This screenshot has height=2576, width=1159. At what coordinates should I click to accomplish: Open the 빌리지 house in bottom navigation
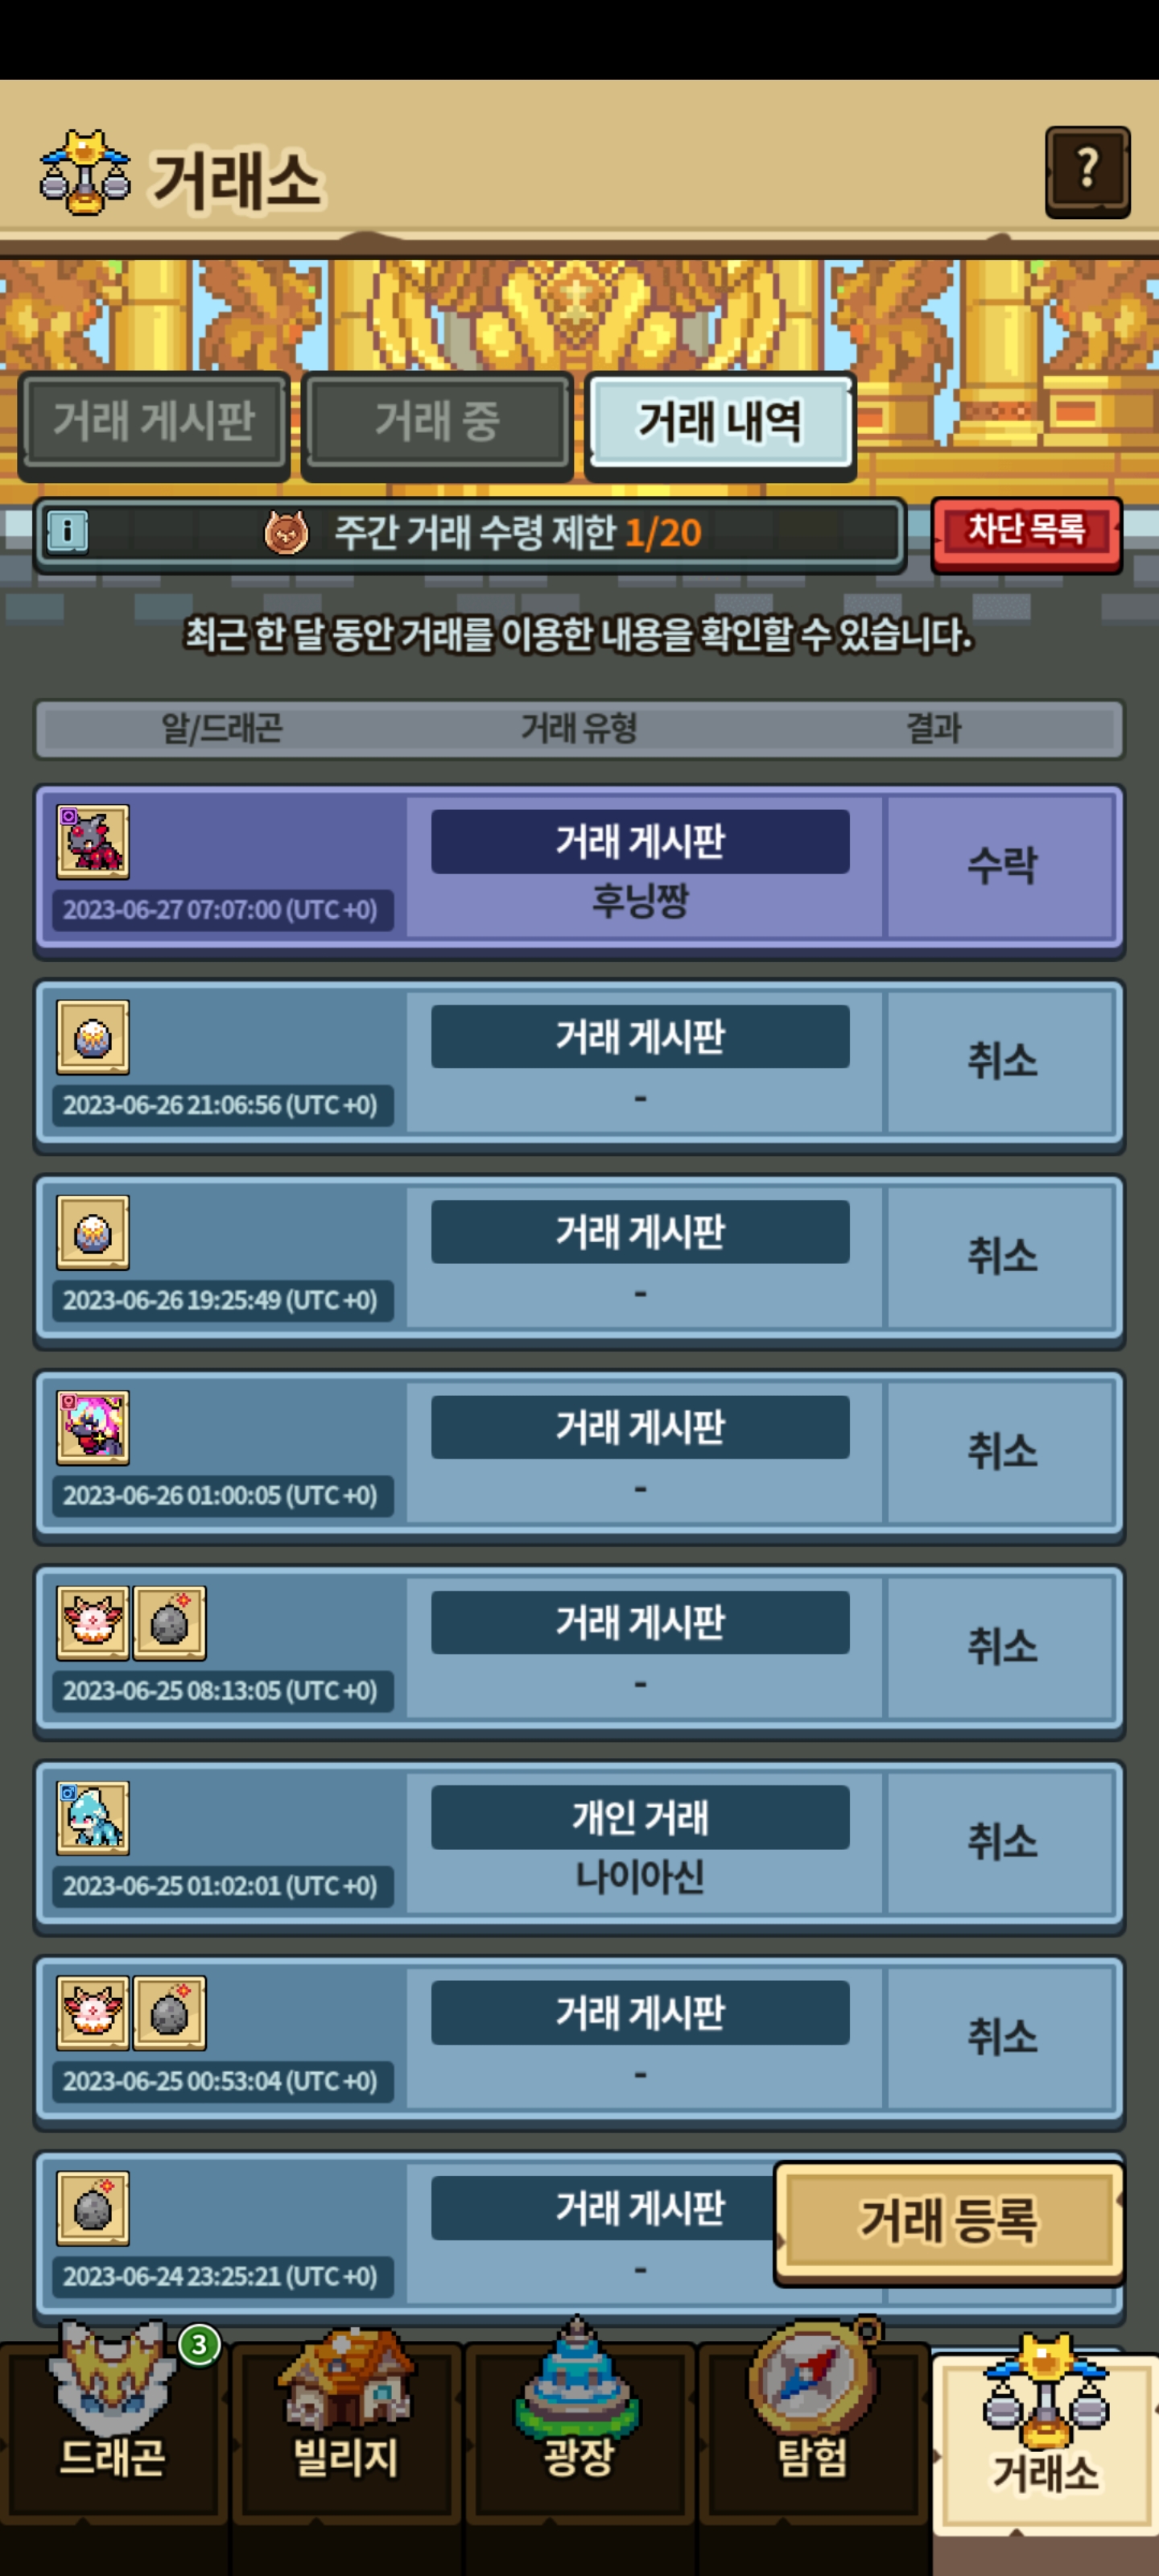pyautogui.click(x=346, y=2425)
